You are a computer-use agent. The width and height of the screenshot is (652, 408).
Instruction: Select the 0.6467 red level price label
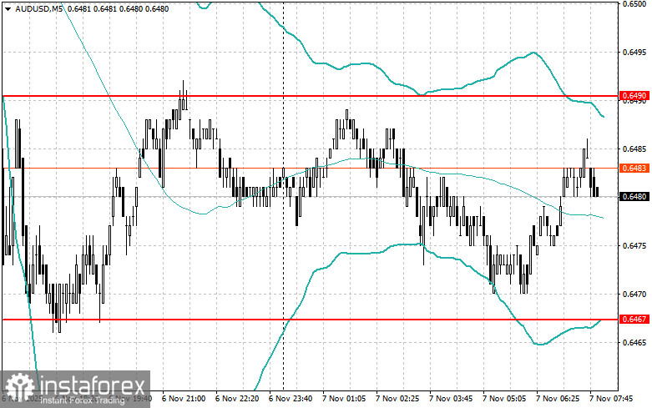(634, 319)
